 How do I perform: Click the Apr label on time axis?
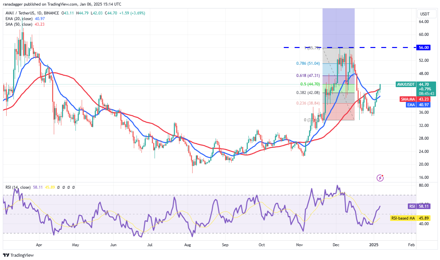pyautogui.click(x=39, y=245)
